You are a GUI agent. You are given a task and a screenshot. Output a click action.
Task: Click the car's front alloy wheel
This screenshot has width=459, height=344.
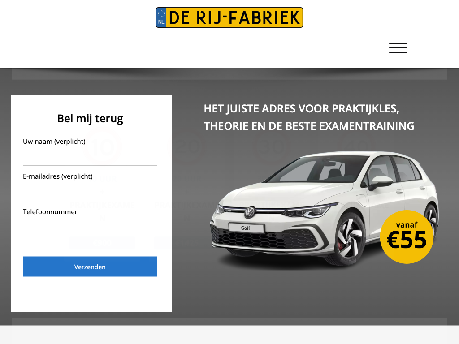tap(350, 239)
